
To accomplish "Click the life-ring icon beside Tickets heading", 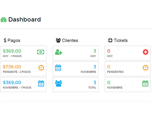I will [x=110, y=40].
